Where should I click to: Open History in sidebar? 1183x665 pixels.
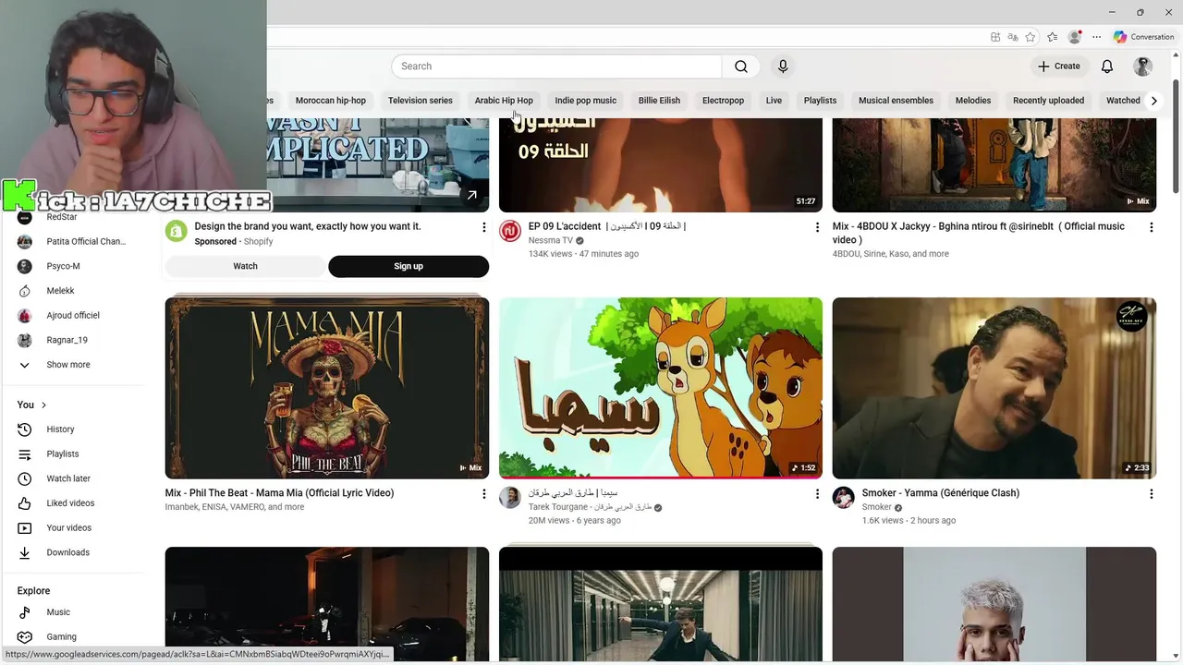click(60, 429)
